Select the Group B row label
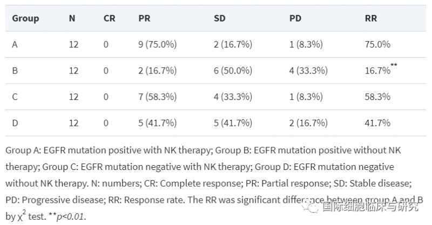 15,71
